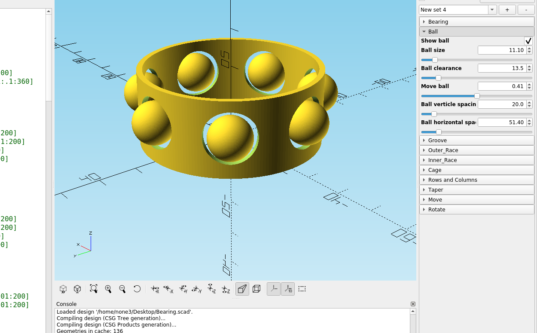This screenshot has width=537, height=333.
Task: Toggle surface rendering mode
Action: (x=241, y=289)
